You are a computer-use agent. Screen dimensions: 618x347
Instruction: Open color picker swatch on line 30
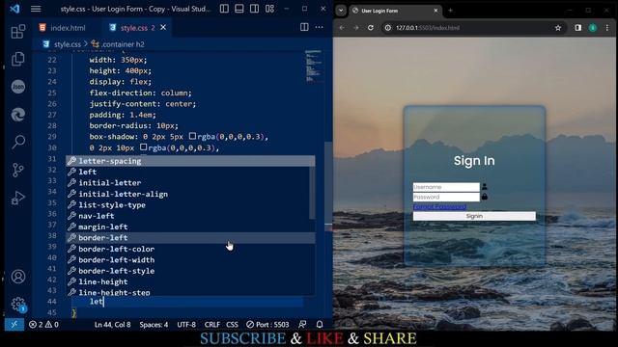click(144, 147)
